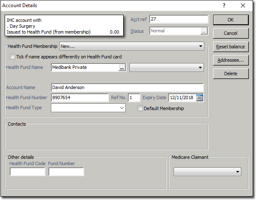256x200 pixels.
Task: Open the Expiry Date calendar picker
Action: click(200, 97)
